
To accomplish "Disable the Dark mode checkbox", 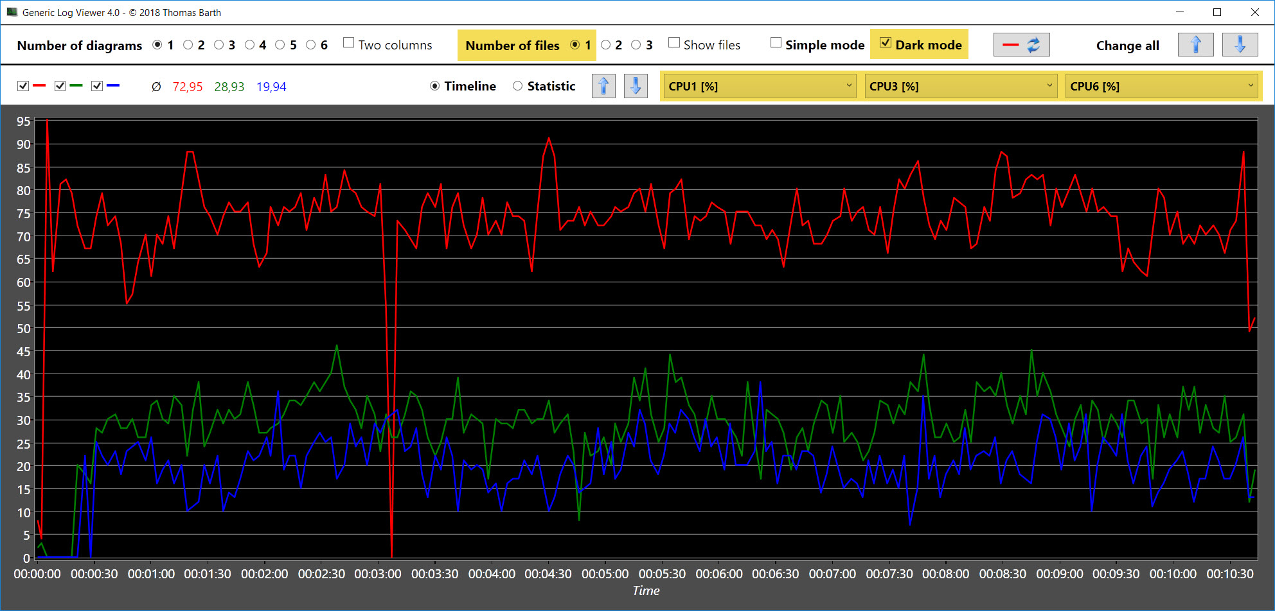I will (886, 43).
